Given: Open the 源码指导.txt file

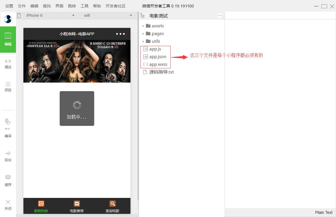Looking at the screenshot, I should pyautogui.click(x=158, y=72).
